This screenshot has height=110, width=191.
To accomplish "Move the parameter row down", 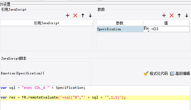I will coord(187,15).
